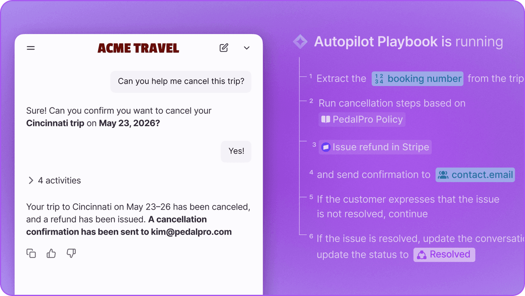The height and width of the screenshot is (296, 525).
Task: Select the Autopilot Playbook title text
Action: (x=376, y=42)
